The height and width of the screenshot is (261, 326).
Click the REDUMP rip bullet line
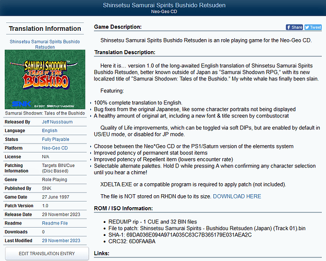pos(153,222)
